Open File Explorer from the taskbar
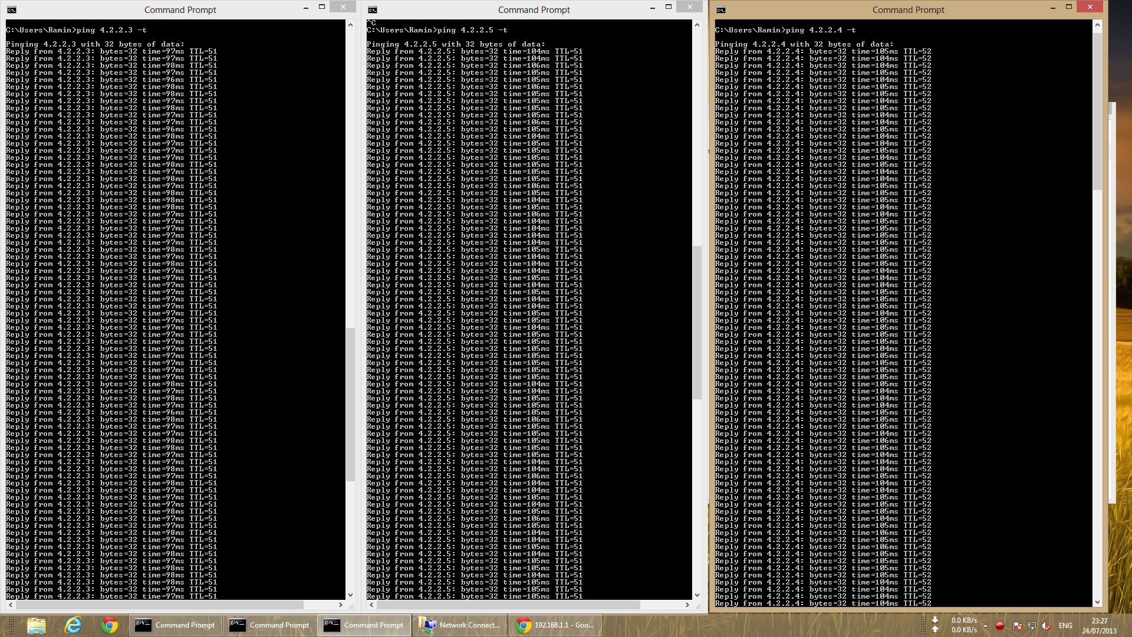1132x637 pixels. coord(37,625)
